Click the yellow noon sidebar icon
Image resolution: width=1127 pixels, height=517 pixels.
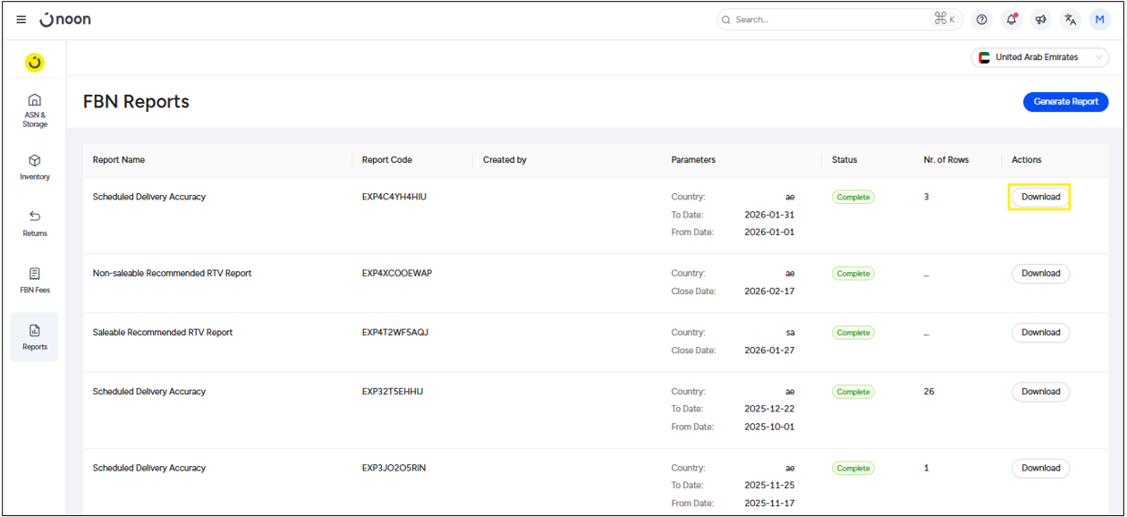coord(34,63)
